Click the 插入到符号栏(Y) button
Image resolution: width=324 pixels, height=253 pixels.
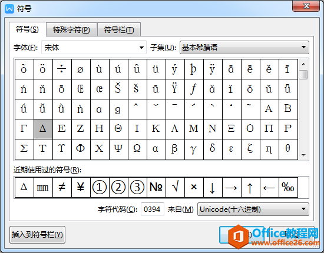pos(37,235)
